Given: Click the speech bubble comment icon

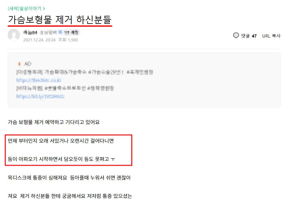Looking at the screenshot, I should (x=236, y=35).
